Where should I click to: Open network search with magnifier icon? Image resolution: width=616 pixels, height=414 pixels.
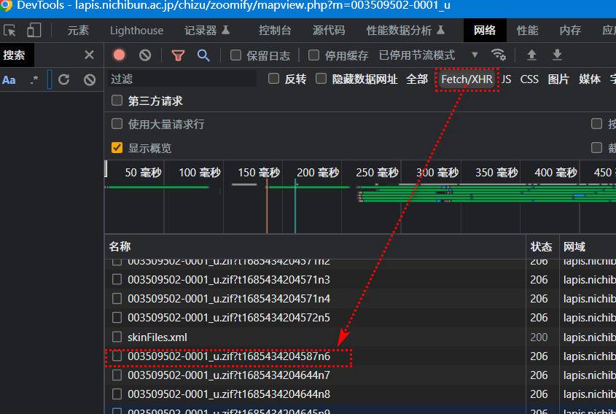click(203, 55)
